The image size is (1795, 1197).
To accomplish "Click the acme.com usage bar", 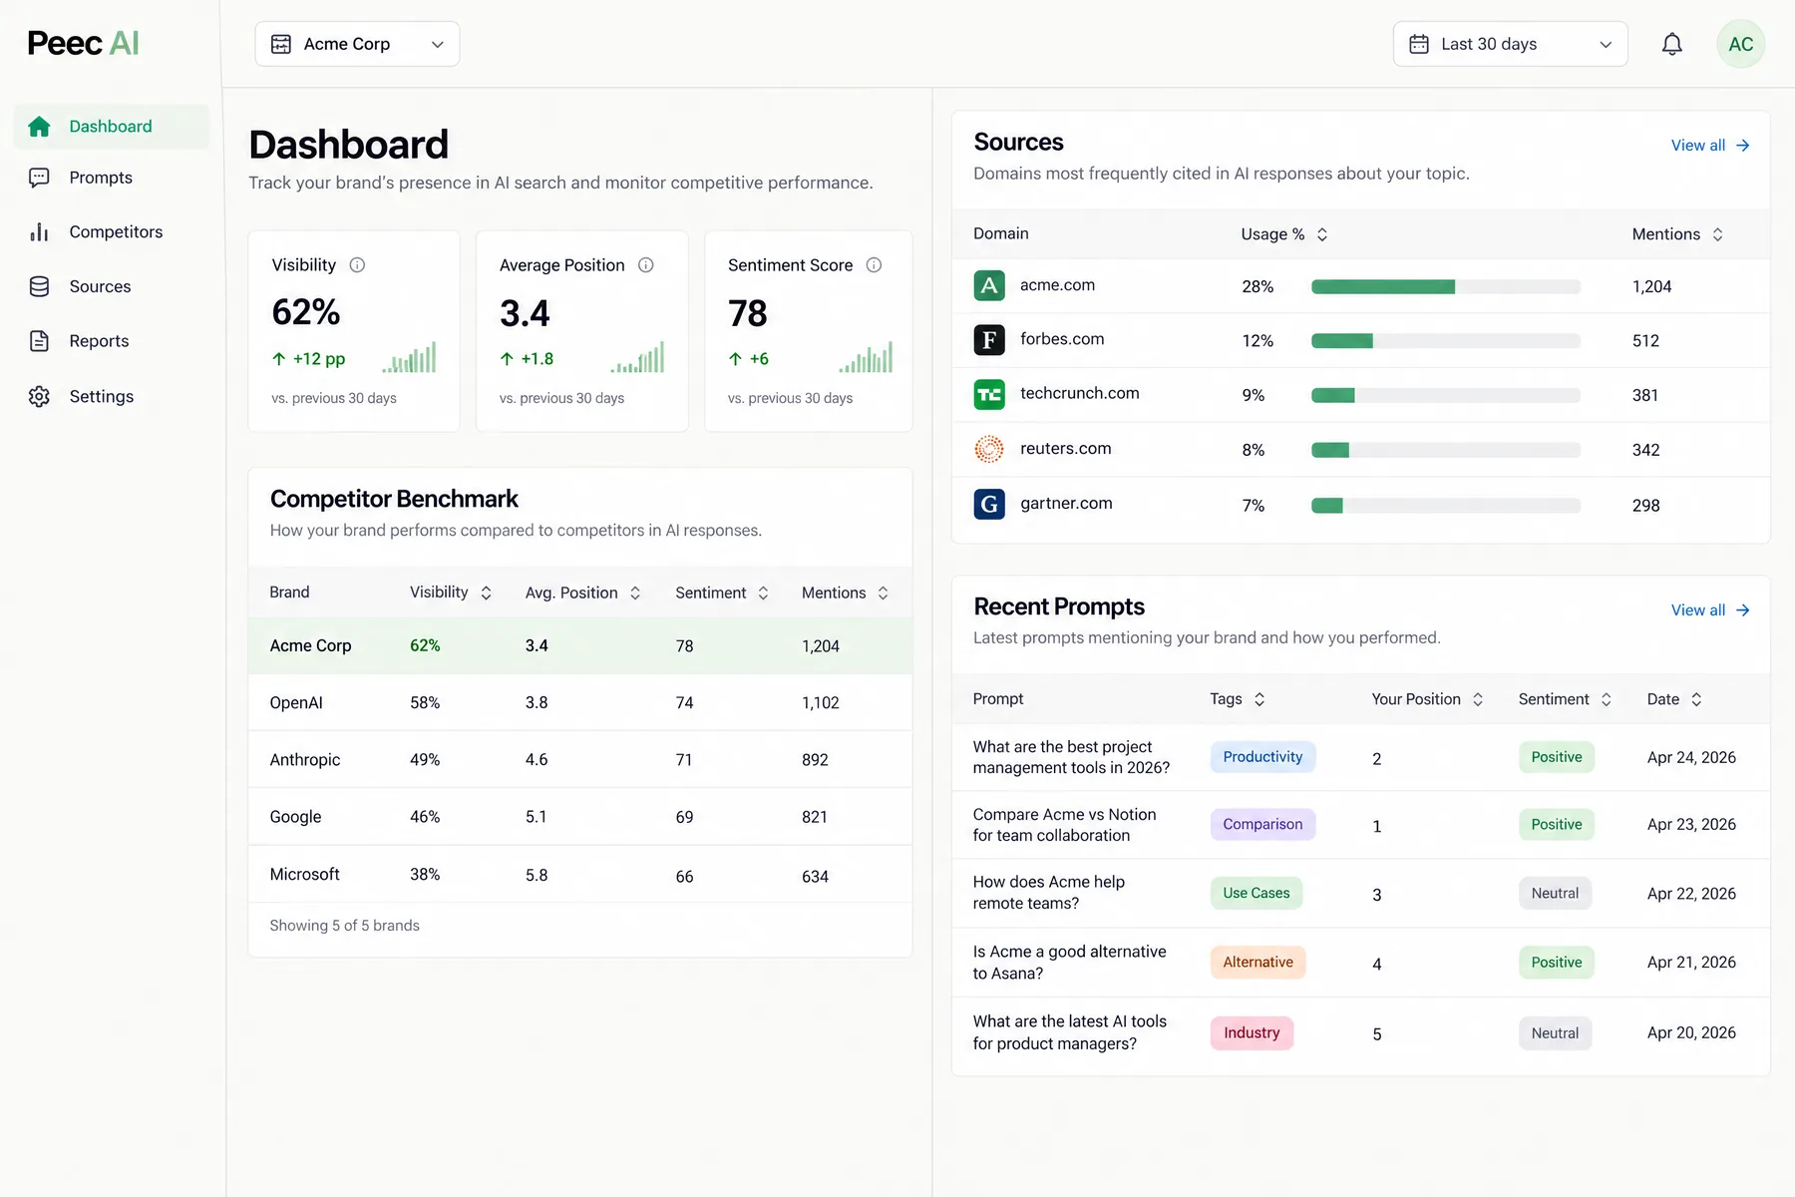I will pyautogui.click(x=1446, y=287).
